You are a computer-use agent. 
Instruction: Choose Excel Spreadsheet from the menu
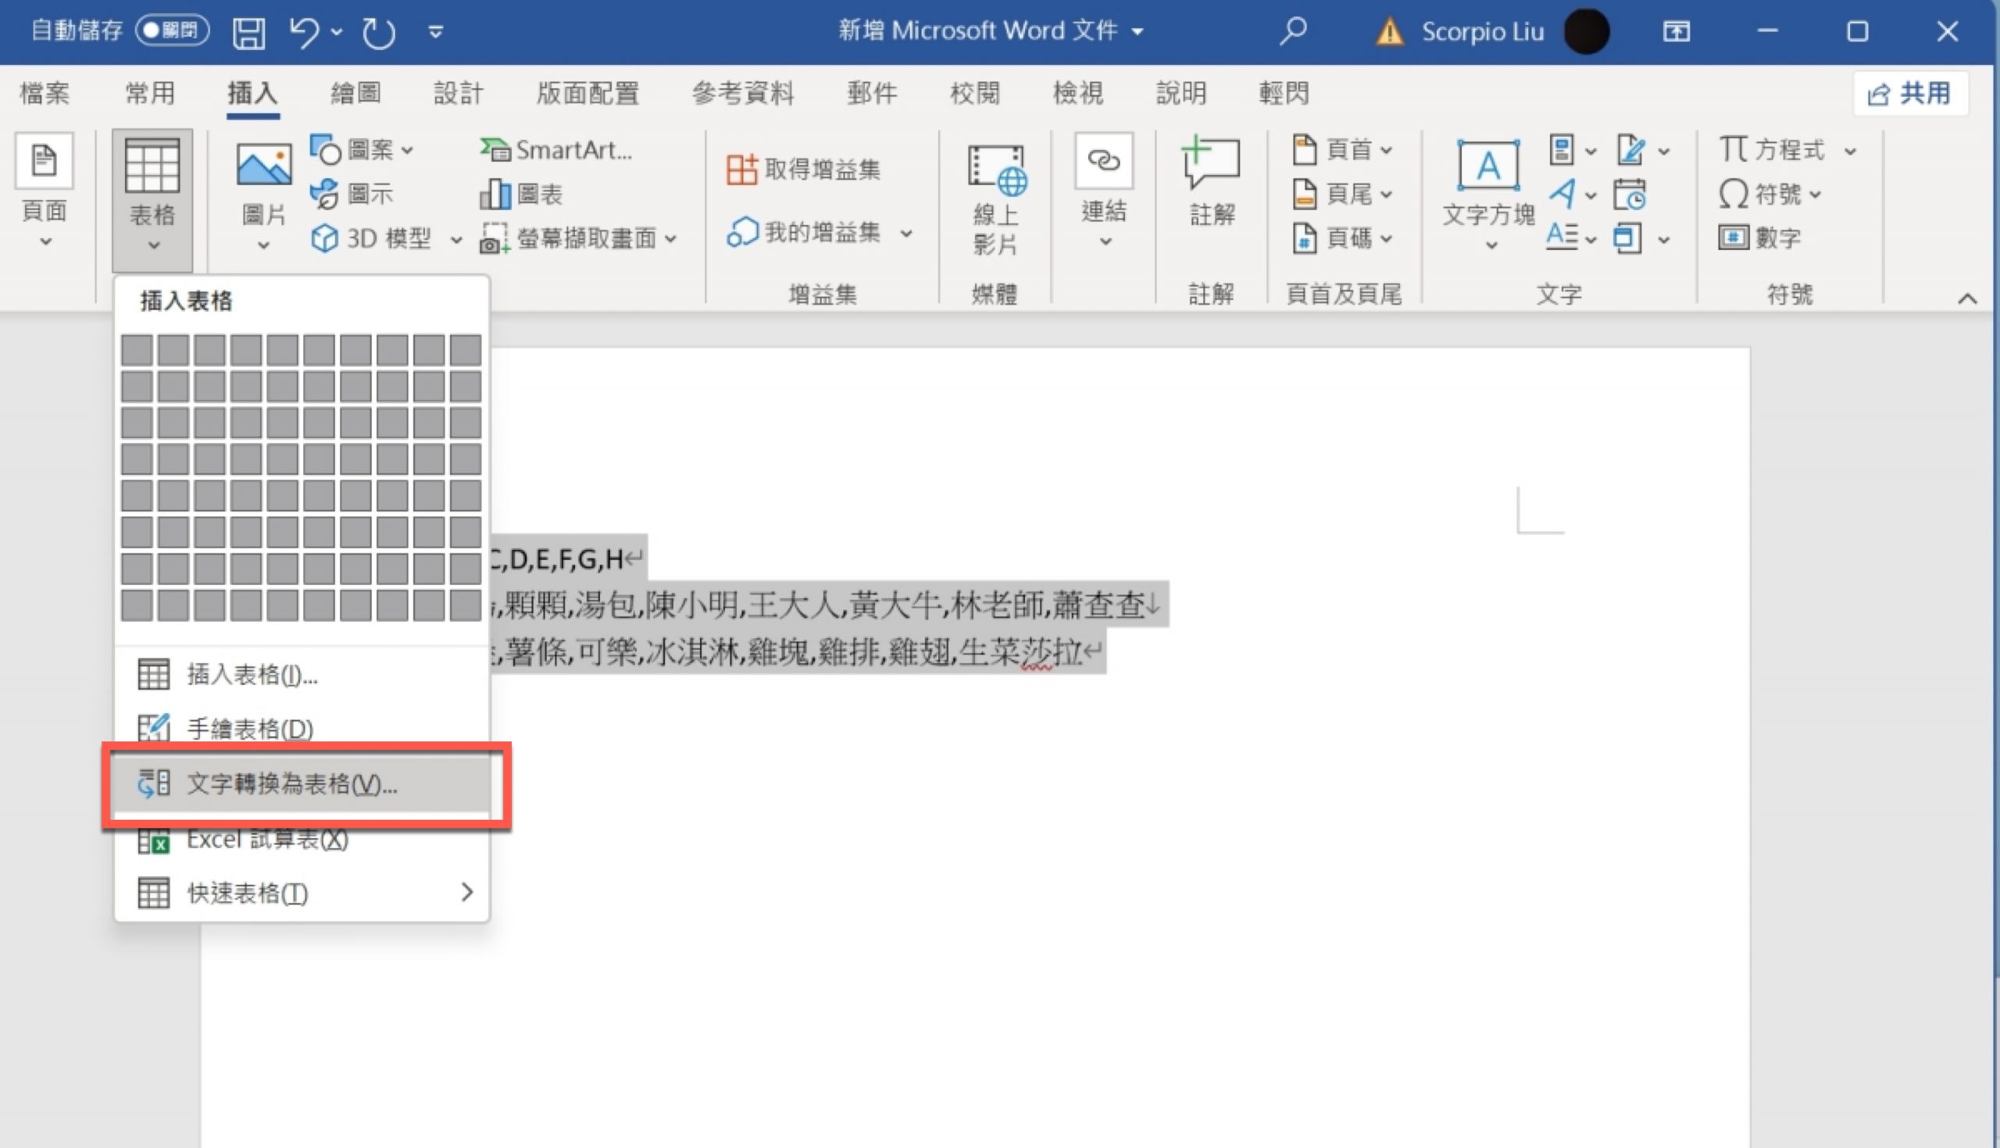tap(266, 840)
